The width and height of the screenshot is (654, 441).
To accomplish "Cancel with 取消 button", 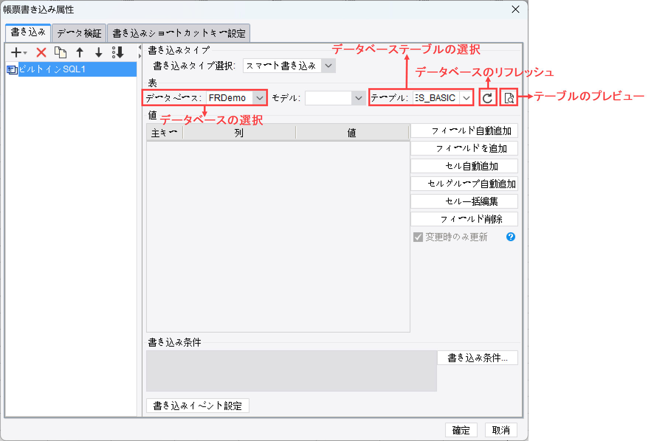I will [501, 430].
